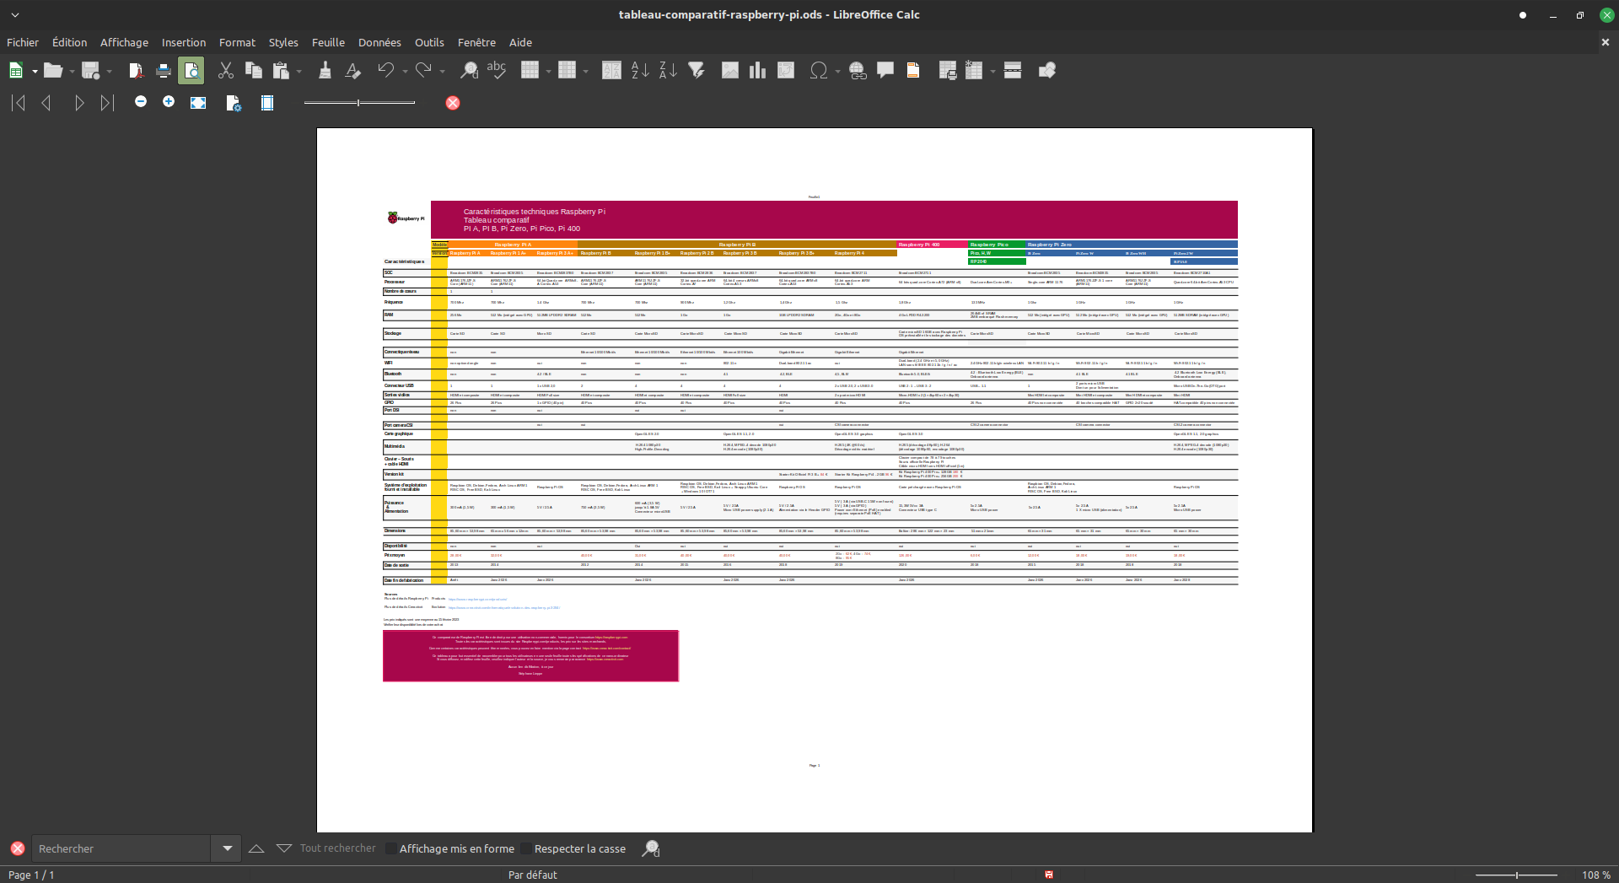The height and width of the screenshot is (883, 1619).
Task: Click the New spreadsheet icon
Action: point(16,71)
